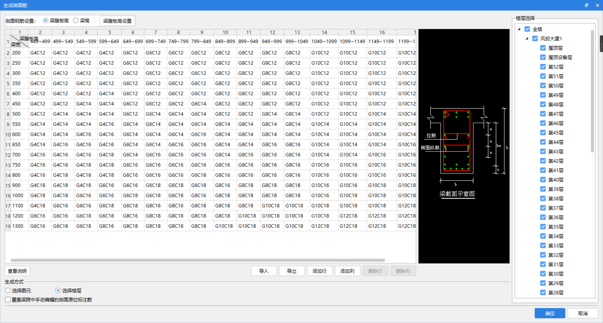Select the 第31层 floor label

556,264
